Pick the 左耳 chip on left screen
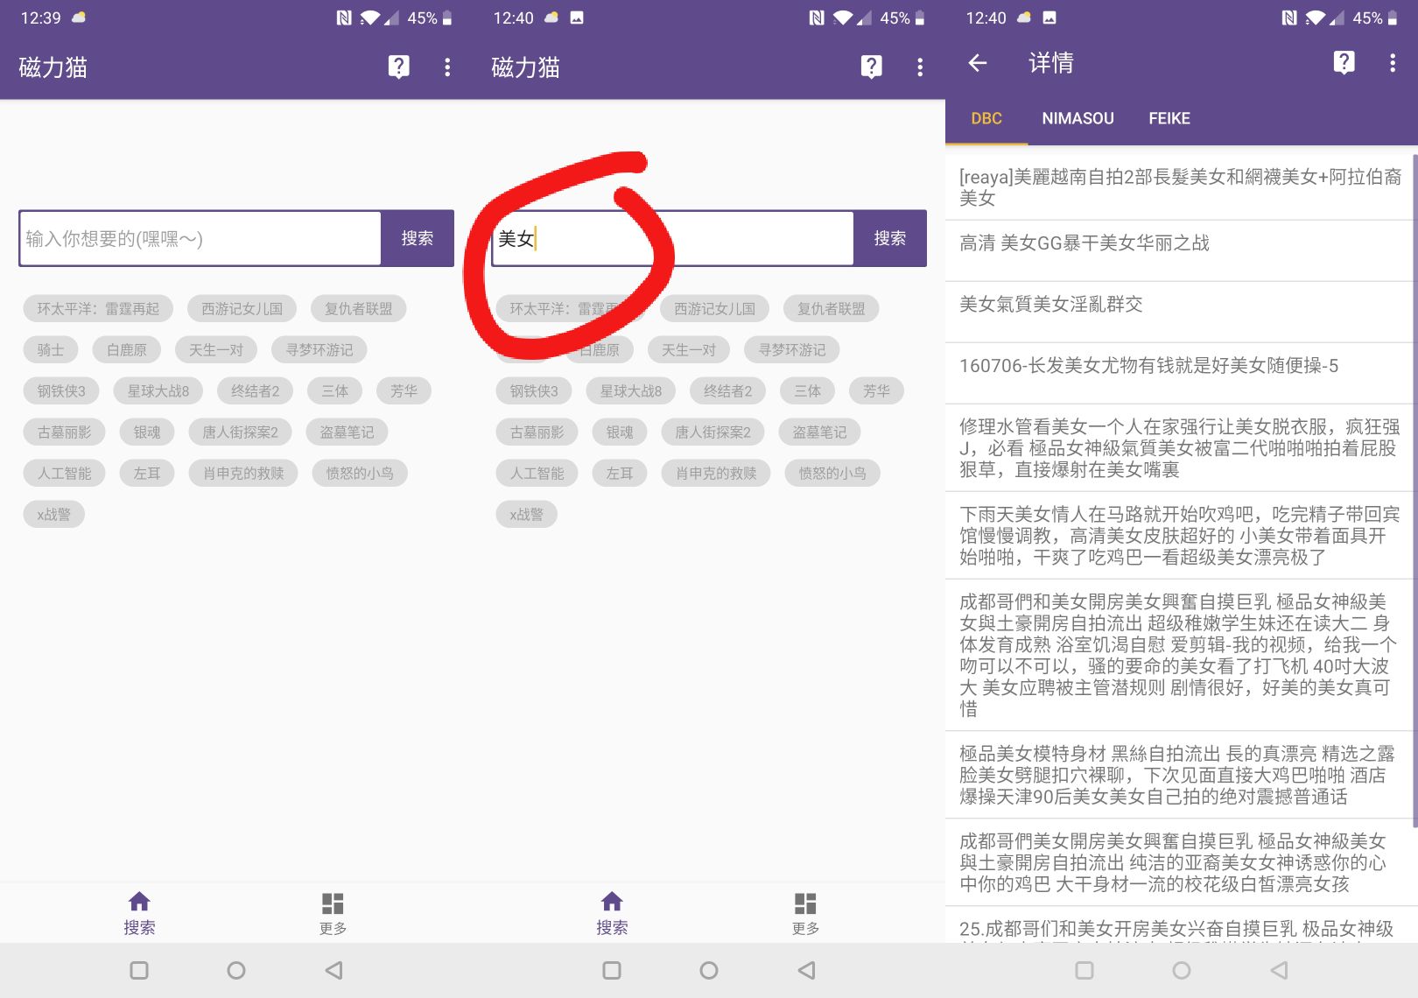 tap(147, 474)
